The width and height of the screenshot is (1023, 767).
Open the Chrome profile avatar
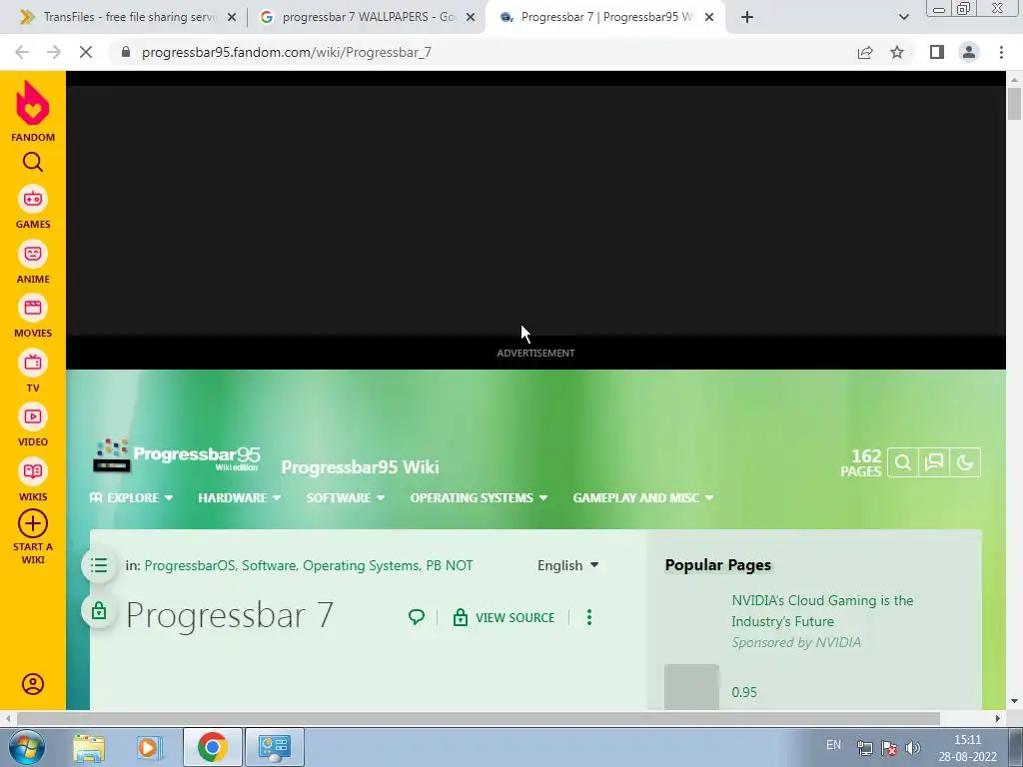[969, 52]
